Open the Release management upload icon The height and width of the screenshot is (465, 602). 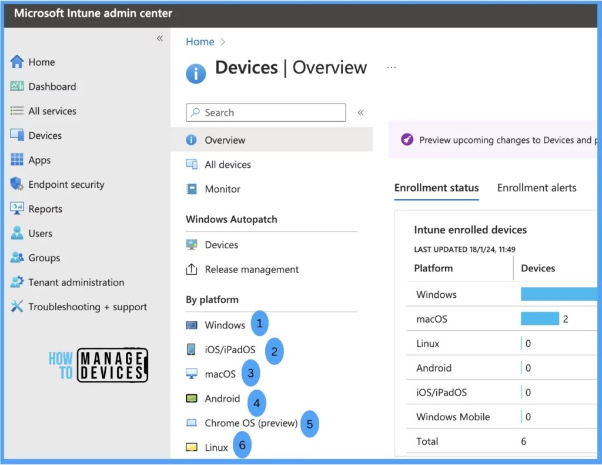click(191, 269)
